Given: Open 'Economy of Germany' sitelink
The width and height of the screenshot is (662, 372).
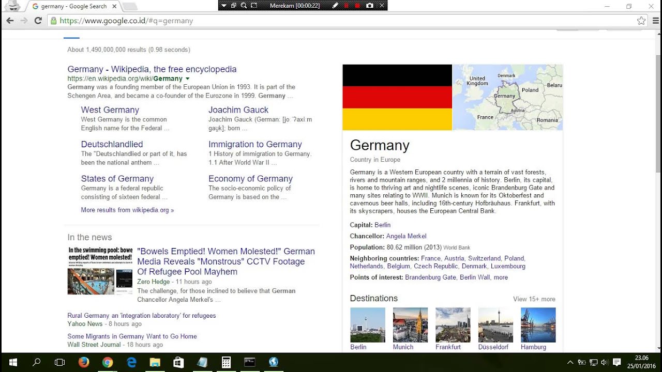Looking at the screenshot, I should point(250,179).
